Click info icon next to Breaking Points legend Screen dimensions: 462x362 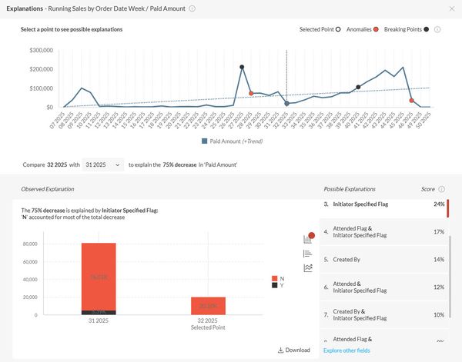click(x=437, y=29)
